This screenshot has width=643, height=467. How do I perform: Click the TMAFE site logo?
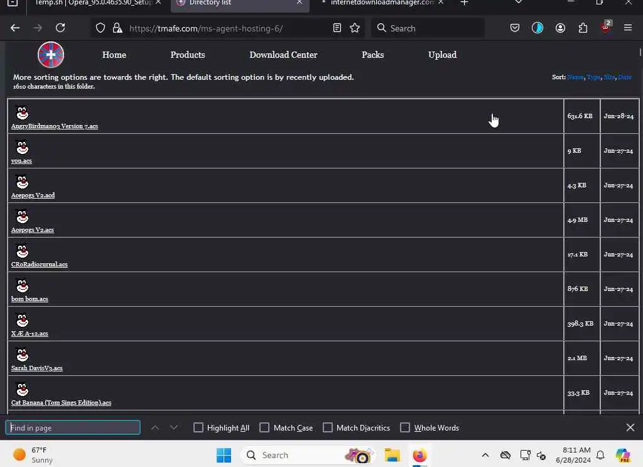pos(51,55)
